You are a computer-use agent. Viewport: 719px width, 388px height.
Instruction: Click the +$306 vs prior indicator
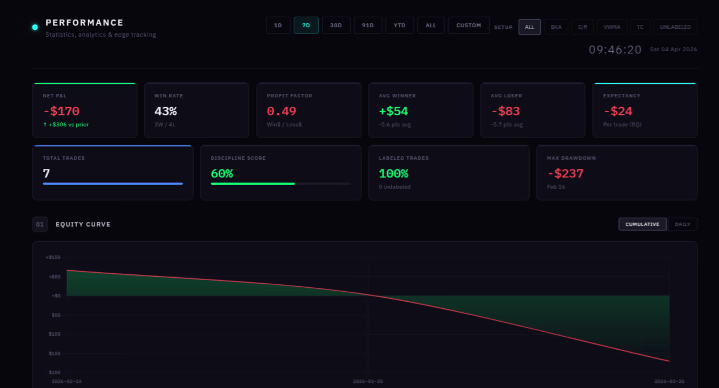pyautogui.click(x=66, y=125)
